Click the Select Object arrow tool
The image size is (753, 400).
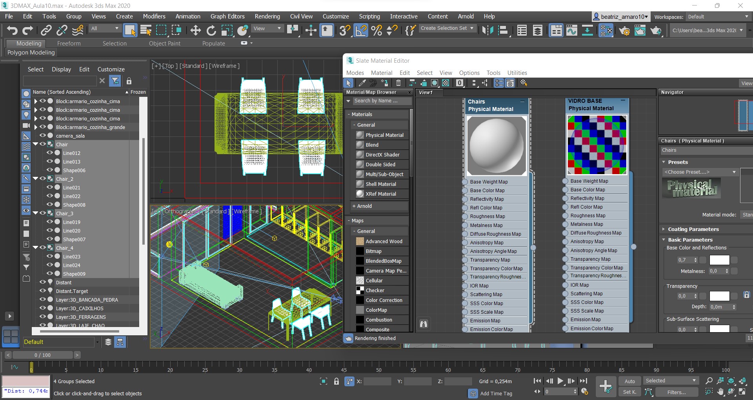(x=130, y=30)
